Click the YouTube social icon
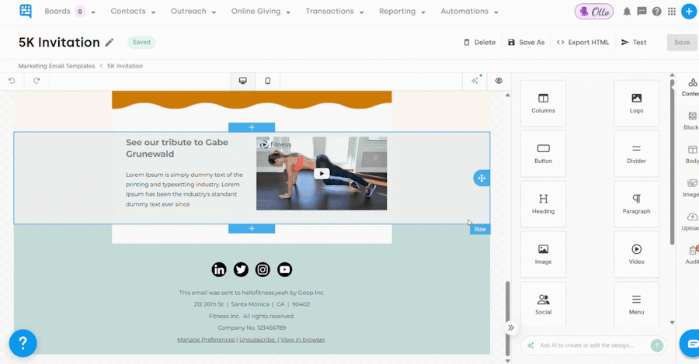Image resolution: width=699 pixels, height=364 pixels. click(284, 269)
